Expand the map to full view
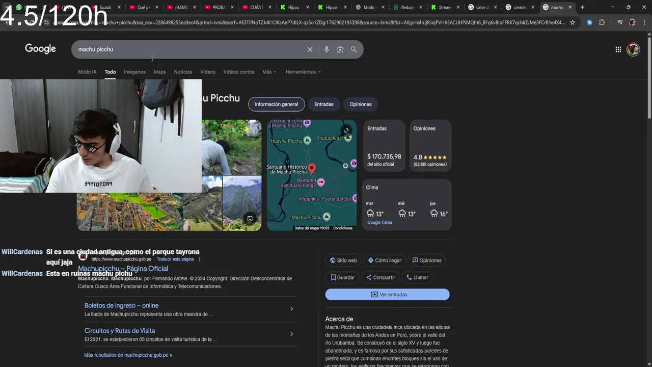This screenshot has width=652, height=367. point(346,130)
